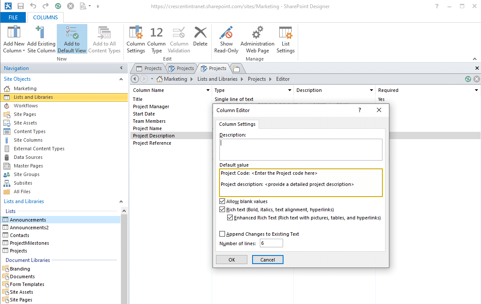Open List Settings from the ribbon
The width and height of the screenshot is (481, 304).
[x=285, y=38]
